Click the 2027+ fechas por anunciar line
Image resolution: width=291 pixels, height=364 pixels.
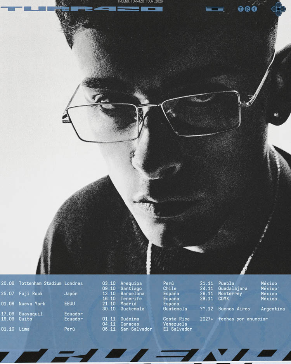click(x=234, y=319)
